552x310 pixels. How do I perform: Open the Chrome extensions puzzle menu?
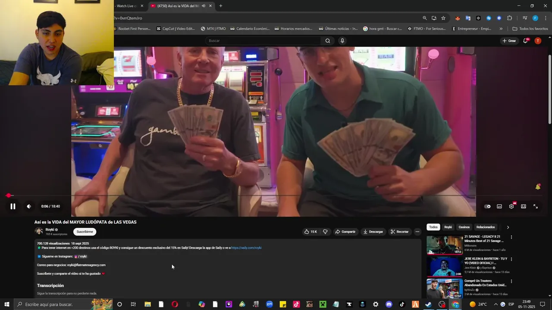510,18
